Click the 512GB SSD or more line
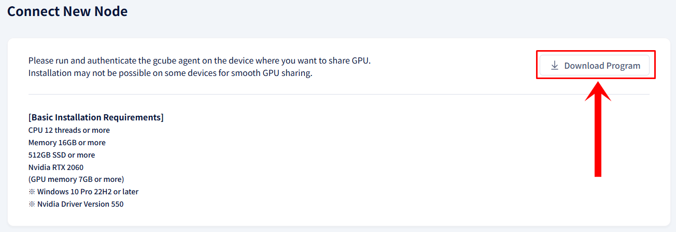The width and height of the screenshot is (676, 232). click(62, 155)
